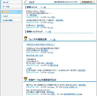Viewport: 97px width, 96px height.
Task: Click 続きを見る on the 2006/2/20 14:03 circle post
Action: (82, 85)
